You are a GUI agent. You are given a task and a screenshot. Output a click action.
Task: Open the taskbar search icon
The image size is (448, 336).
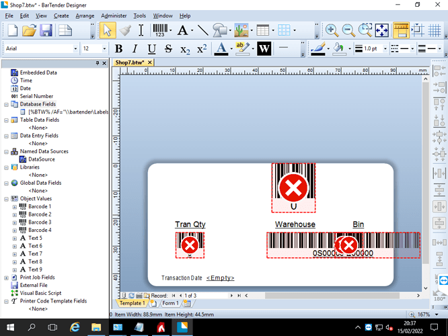click(32, 327)
